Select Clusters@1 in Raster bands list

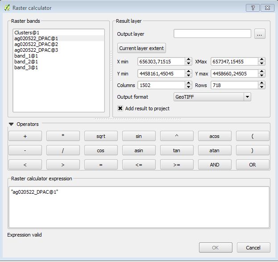pyautogui.click(x=59, y=33)
